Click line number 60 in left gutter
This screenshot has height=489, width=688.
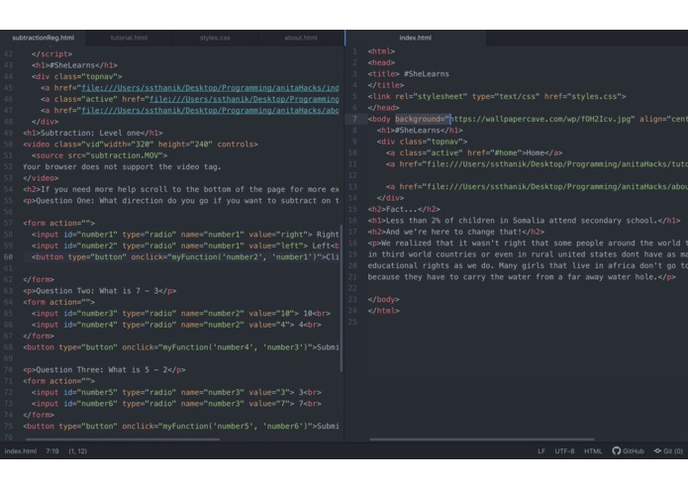pos(8,257)
